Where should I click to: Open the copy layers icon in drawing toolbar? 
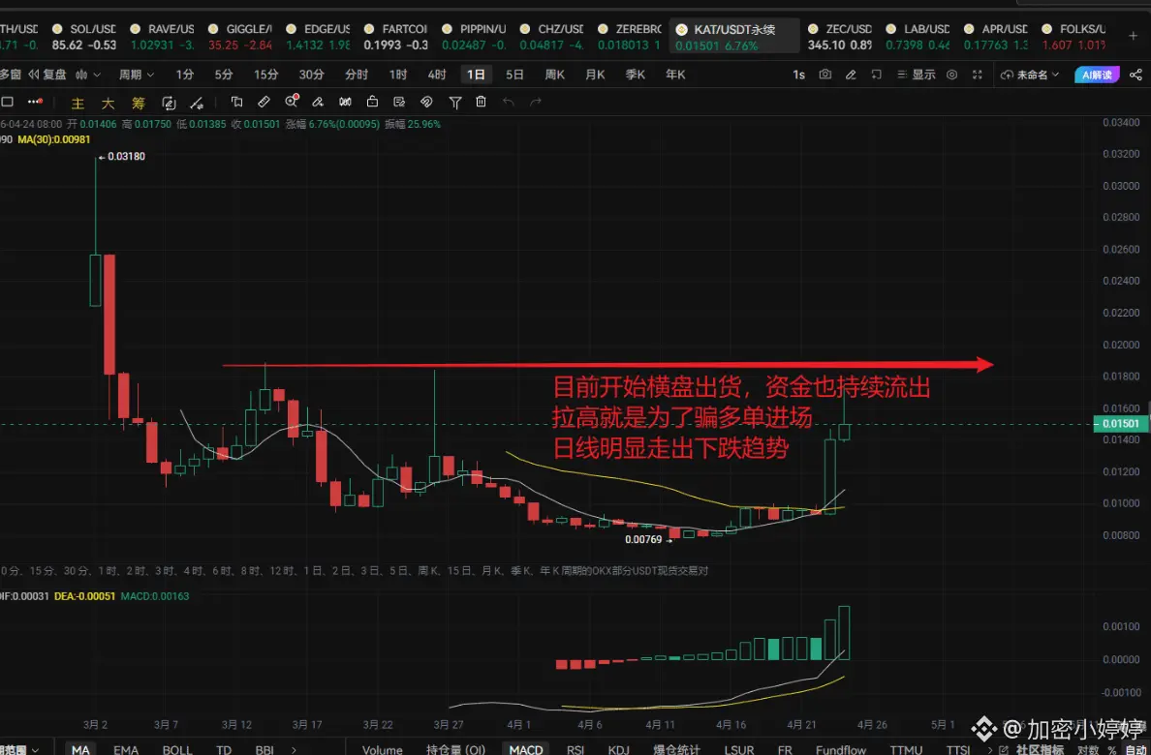236,102
